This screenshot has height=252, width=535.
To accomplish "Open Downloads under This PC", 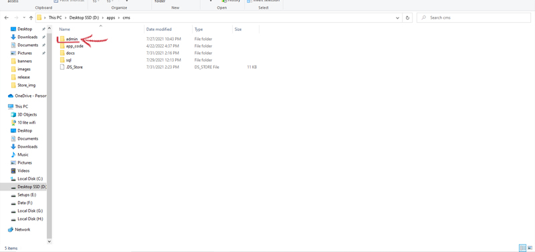I will (x=27, y=146).
